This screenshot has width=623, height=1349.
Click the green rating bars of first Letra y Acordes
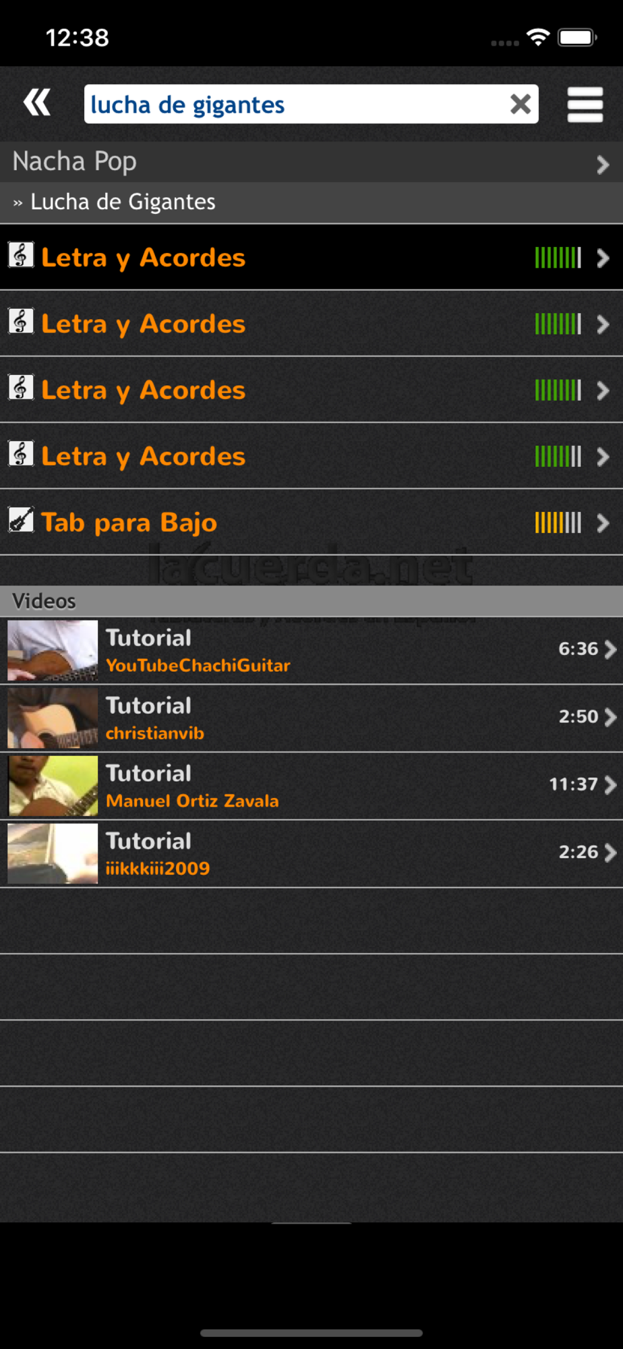(558, 258)
